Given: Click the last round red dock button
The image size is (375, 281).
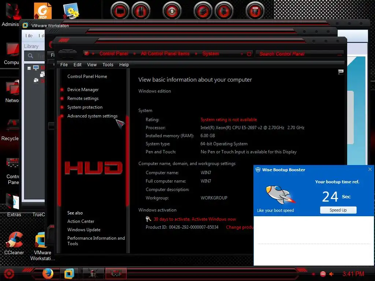Looking at the screenshot, I should [x=255, y=11].
